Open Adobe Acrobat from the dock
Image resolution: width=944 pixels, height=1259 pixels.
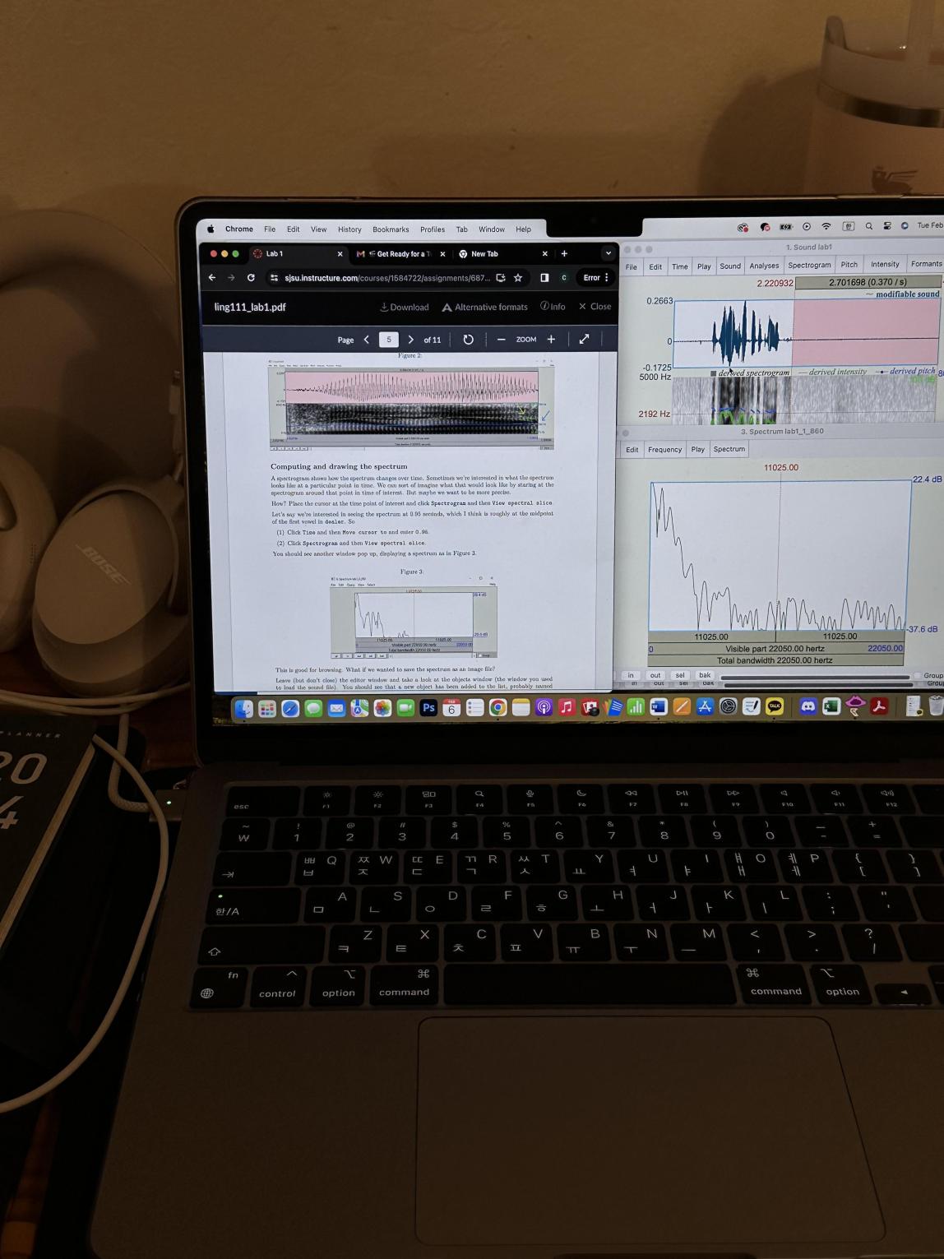pos(880,707)
